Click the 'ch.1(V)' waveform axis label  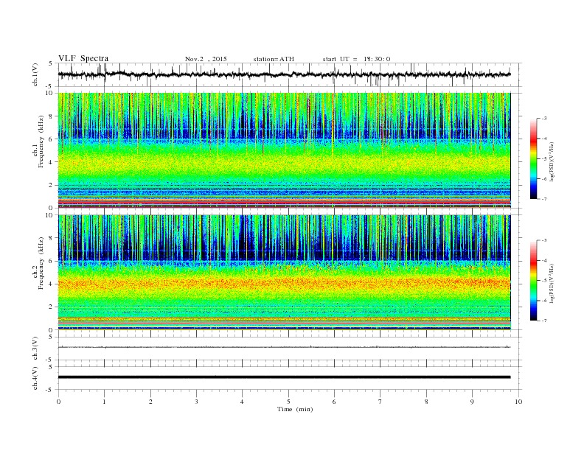(x=35, y=74)
